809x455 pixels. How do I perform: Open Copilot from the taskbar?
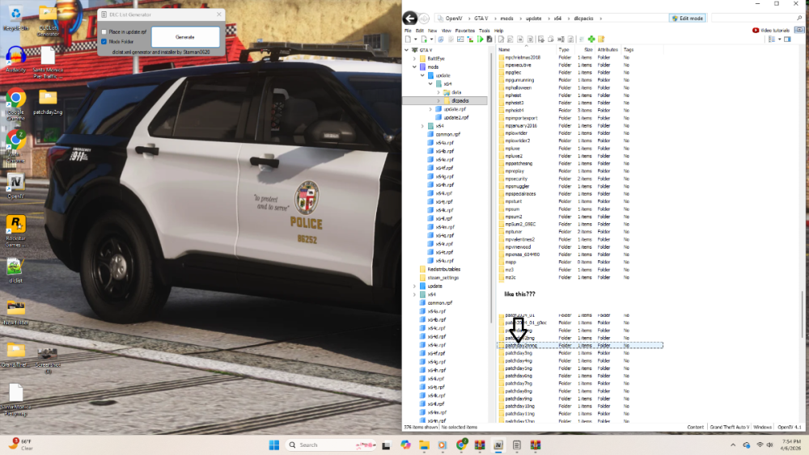[x=405, y=445]
